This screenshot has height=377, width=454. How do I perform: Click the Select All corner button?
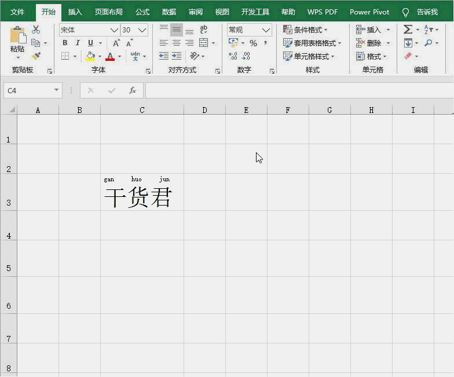click(12, 110)
